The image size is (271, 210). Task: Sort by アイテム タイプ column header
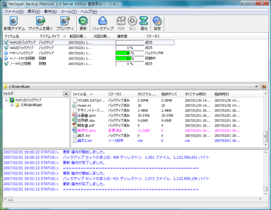53,36
